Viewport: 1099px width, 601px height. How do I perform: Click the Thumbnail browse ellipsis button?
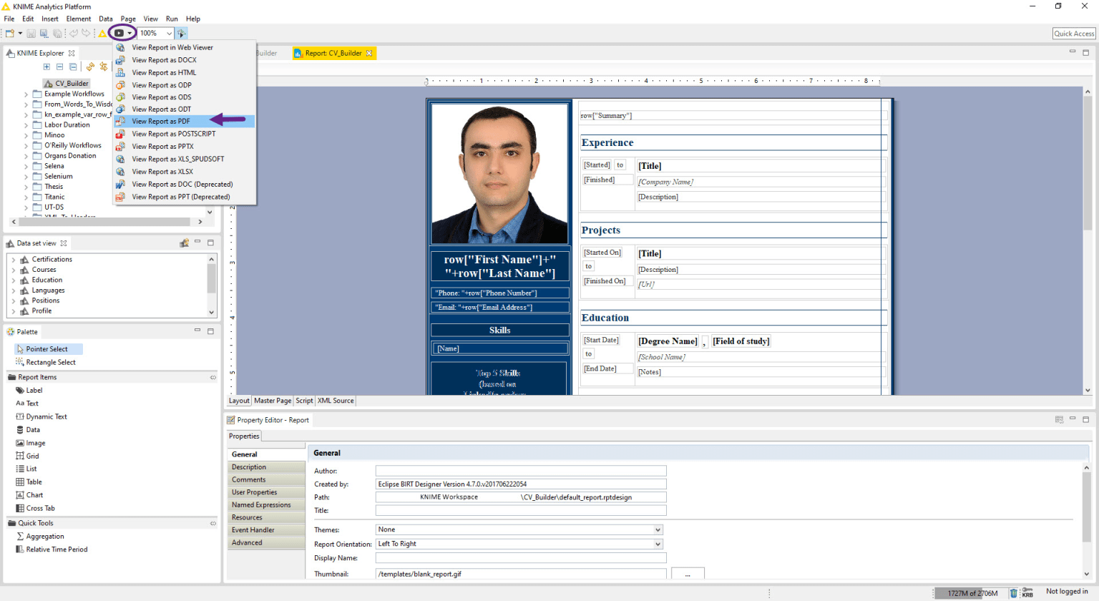click(688, 574)
